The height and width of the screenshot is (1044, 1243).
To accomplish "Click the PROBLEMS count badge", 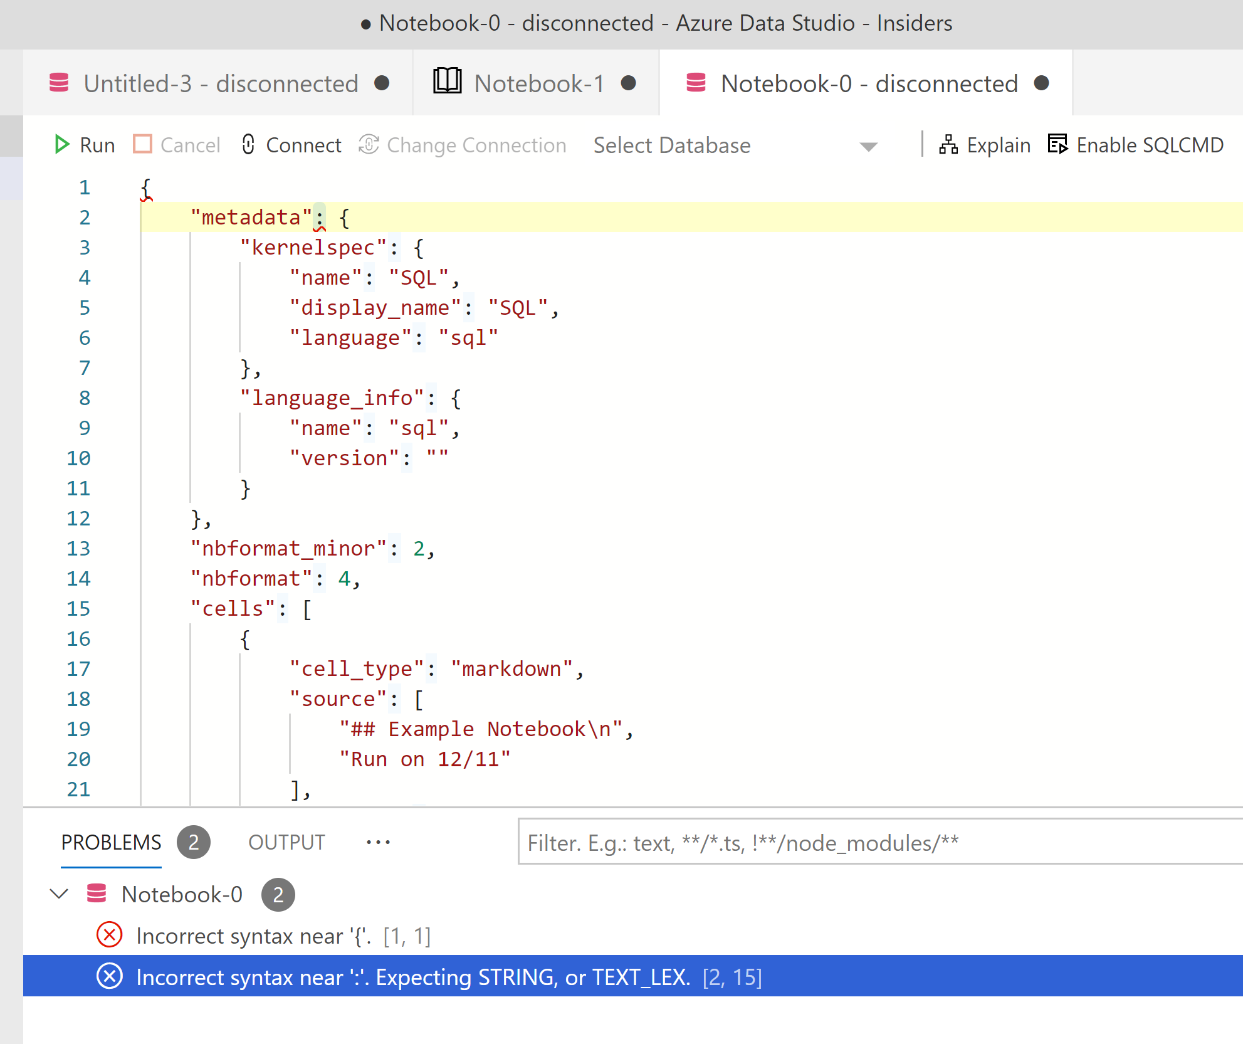I will 194,842.
